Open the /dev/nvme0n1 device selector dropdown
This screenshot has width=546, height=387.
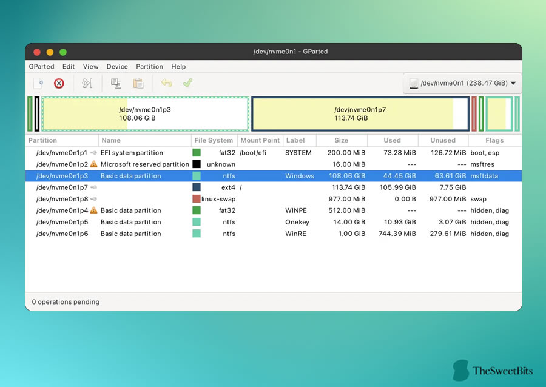(462, 83)
